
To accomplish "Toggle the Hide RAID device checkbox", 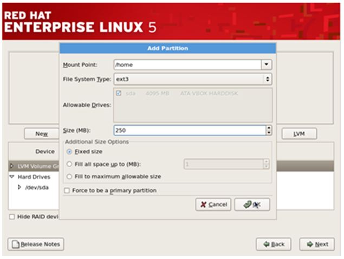I will pos(12,217).
